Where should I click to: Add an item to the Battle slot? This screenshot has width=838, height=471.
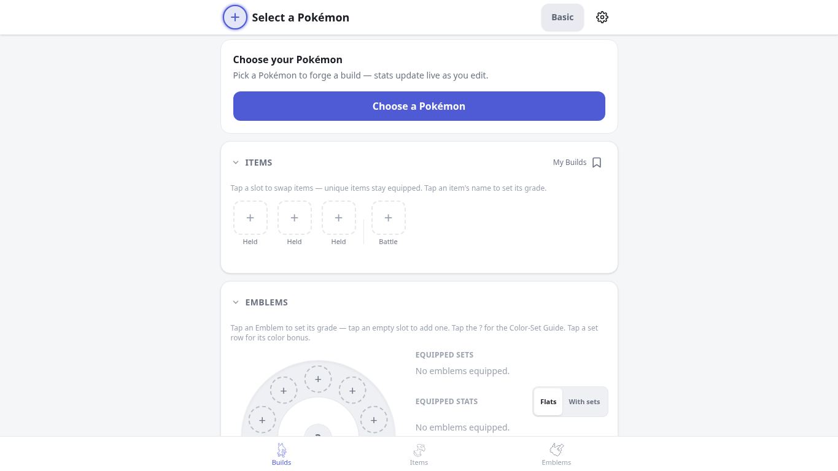click(x=388, y=218)
